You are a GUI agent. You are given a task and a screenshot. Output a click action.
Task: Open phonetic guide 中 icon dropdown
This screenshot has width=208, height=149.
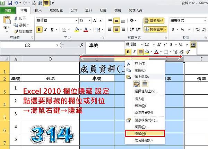click(103, 29)
